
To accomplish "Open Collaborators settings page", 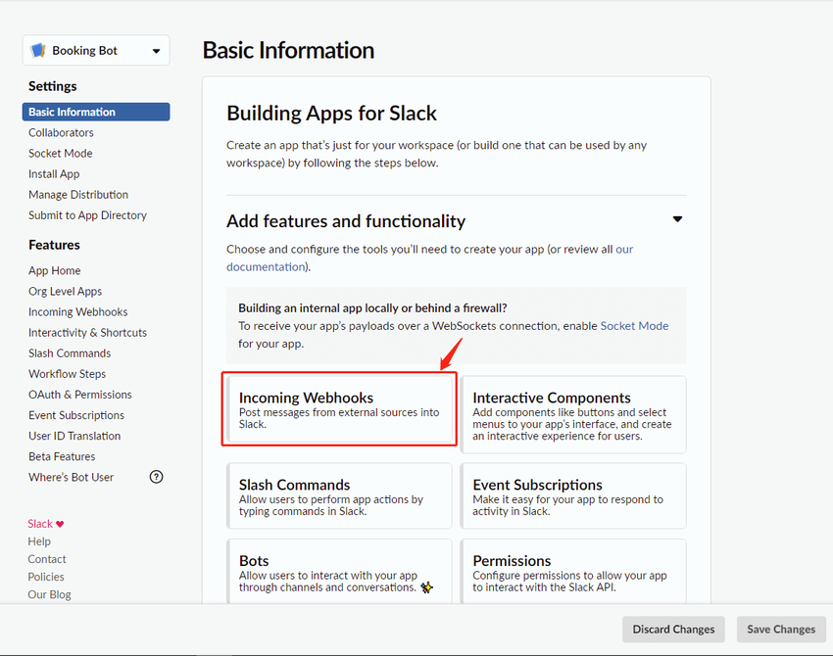I will pos(61,133).
